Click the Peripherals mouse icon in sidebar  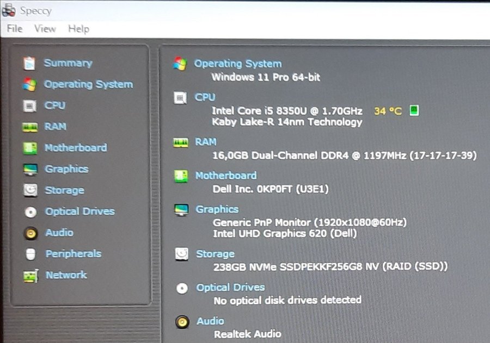tap(30, 254)
